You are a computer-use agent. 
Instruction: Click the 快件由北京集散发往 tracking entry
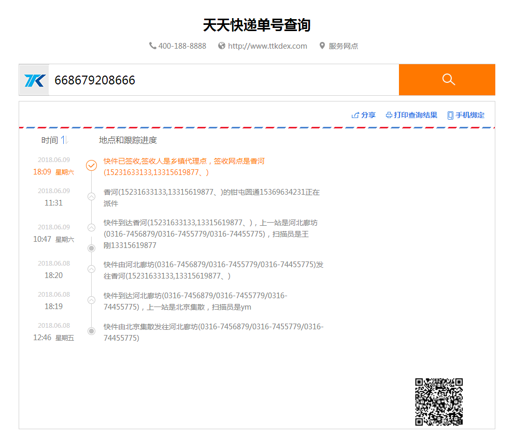pyautogui.click(x=213, y=332)
